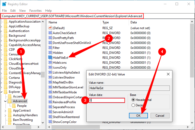
Task: Select the AutoCheckSelect registry value icon
Action: pos(50,33)
